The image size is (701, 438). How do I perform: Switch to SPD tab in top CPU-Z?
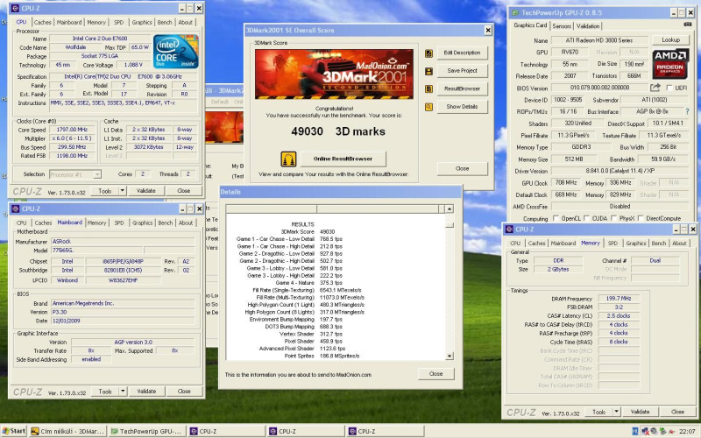click(119, 22)
